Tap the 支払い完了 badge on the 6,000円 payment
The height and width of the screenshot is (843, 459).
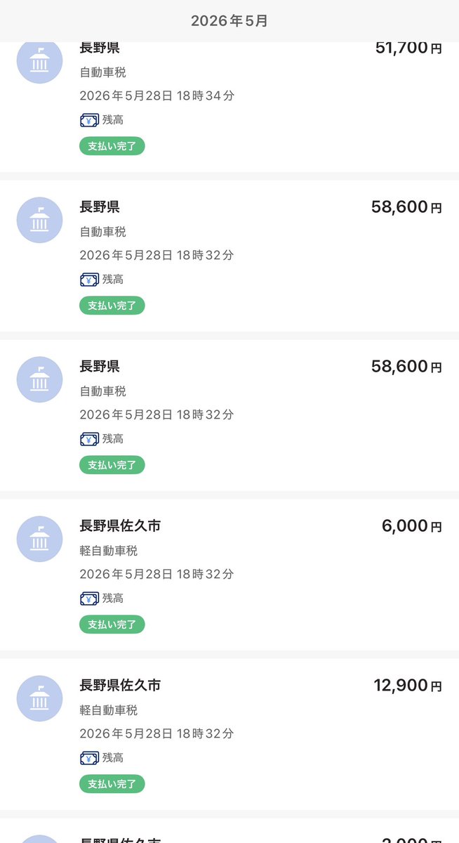click(112, 625)
